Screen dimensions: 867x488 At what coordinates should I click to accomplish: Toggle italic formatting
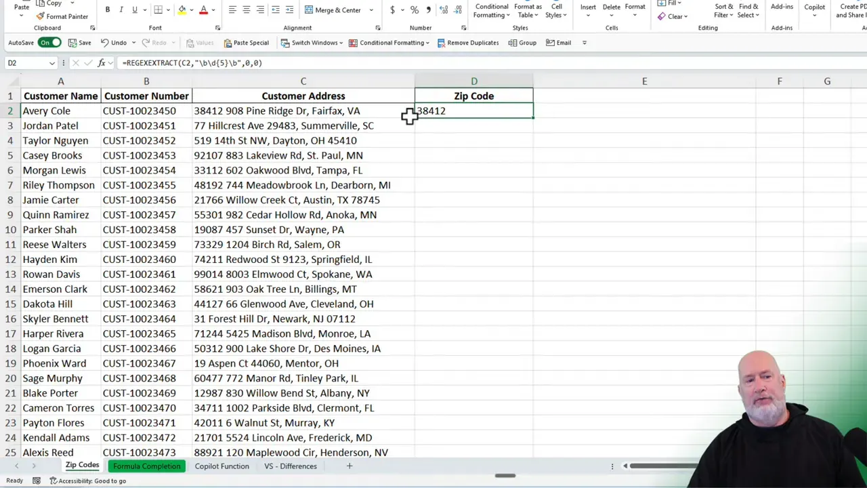121,9
